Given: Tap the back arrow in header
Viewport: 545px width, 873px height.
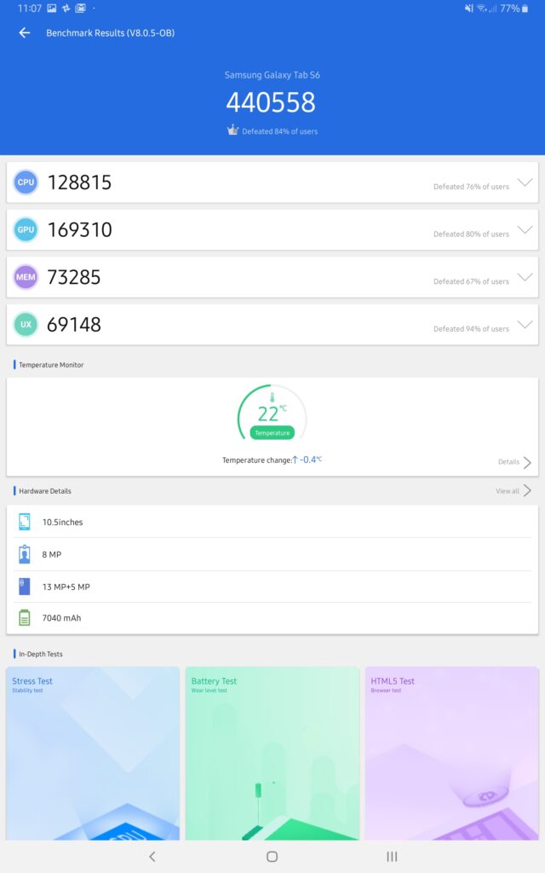Looking at the screenshot, I should 25,33.
